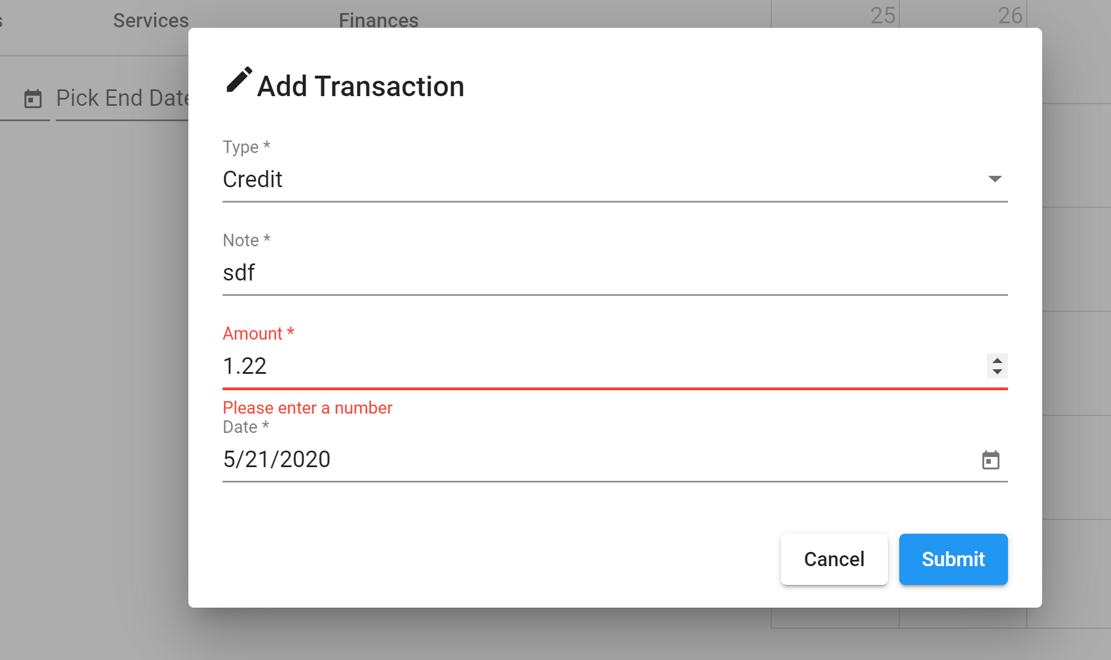This screenshot has height=660, width=1111.
Task: Click the Please enter a number error message
Action: pyautogui.click(x=307, y=407)
